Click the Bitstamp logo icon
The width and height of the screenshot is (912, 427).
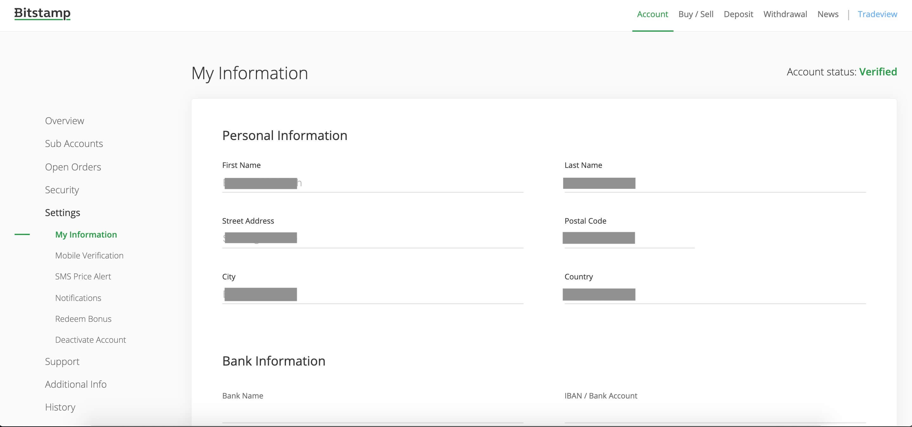pyautogui.click(x=42, y=13)
